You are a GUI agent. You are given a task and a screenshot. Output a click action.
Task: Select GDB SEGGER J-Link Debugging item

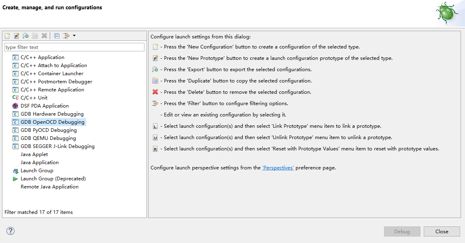(x=57, y=146)
